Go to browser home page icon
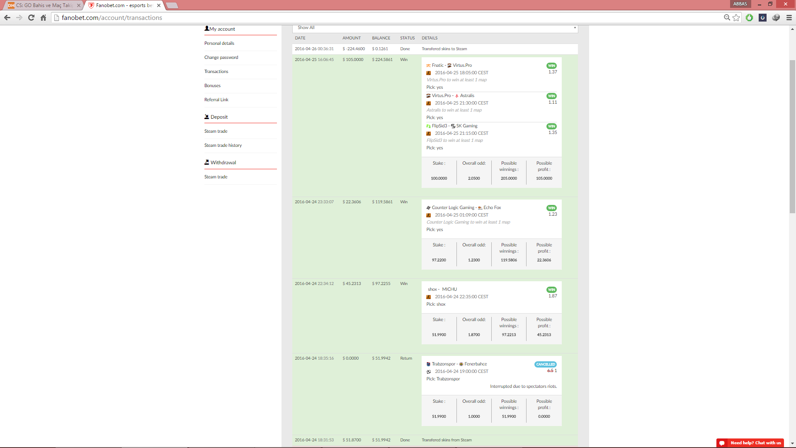The height and width of the screenshot is (448, 796). click(43, 17)
